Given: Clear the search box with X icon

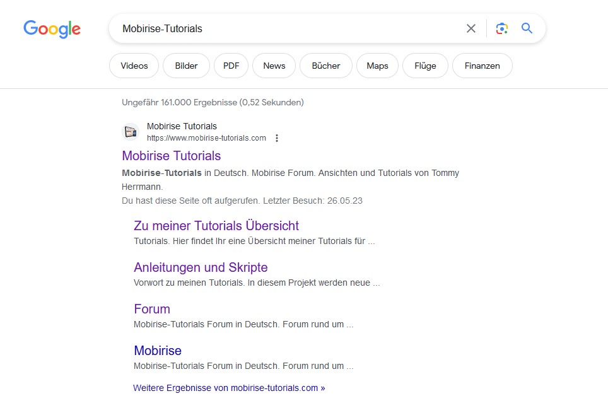Looking at the screenshot, I should pyautogui.click(x=471, y=28).
